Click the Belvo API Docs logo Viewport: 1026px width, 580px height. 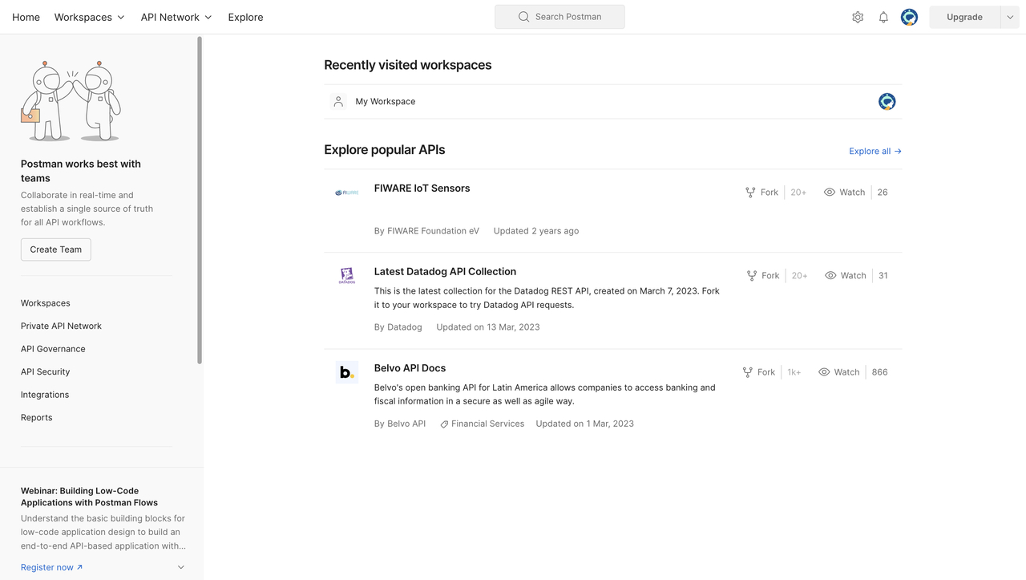click(346, 372)
